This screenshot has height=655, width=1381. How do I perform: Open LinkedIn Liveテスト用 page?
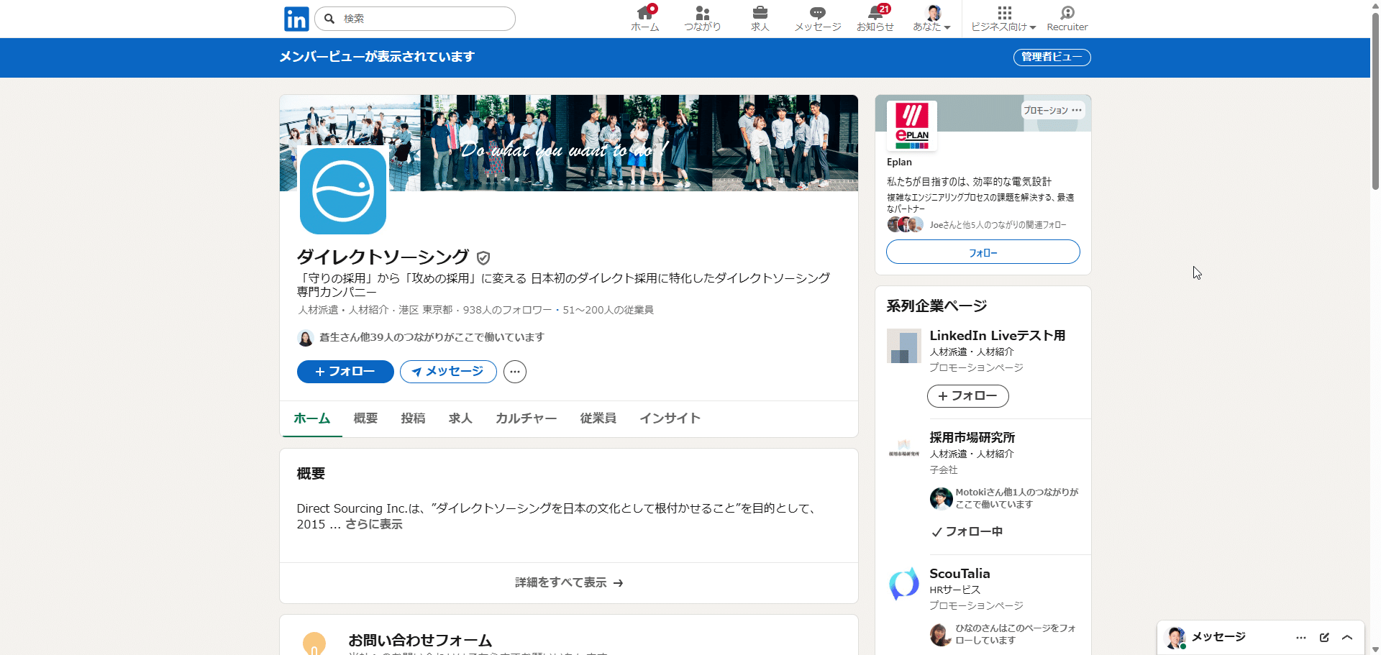(997, 336)
